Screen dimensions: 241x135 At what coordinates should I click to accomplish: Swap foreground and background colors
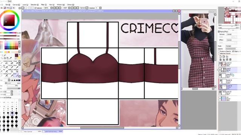tap(20, 55)
